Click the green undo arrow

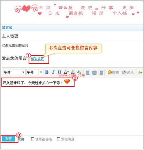click(140, 73)
